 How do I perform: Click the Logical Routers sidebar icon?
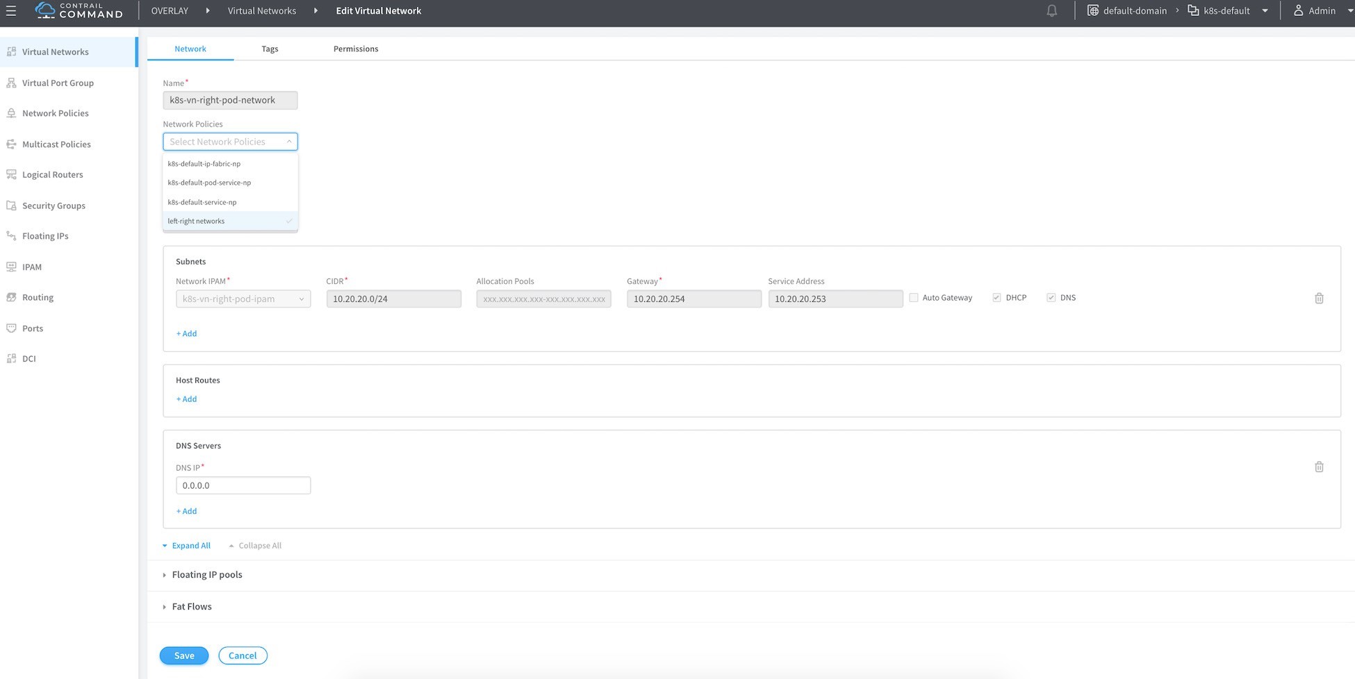[11, 175]
